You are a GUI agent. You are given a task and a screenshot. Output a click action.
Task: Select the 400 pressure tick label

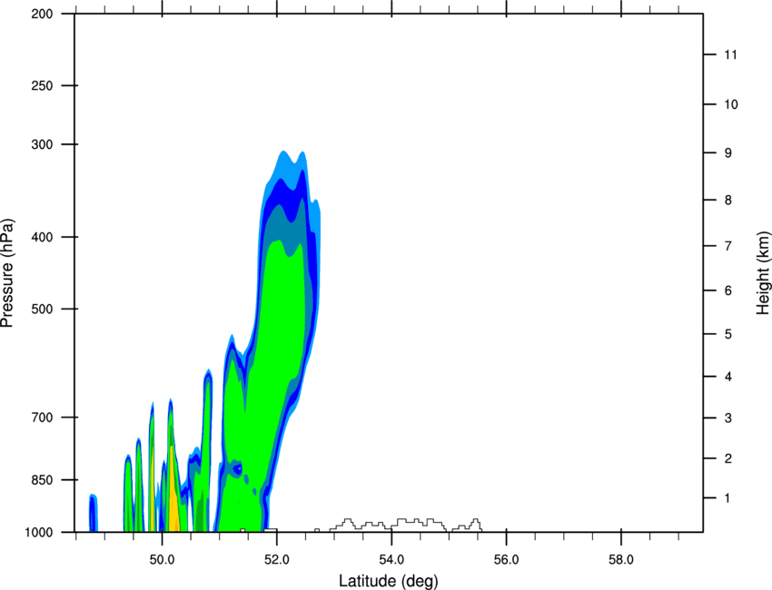pyautogui.click(x=42, y=237)
